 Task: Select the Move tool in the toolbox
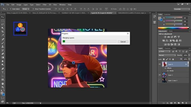point(3,17)
